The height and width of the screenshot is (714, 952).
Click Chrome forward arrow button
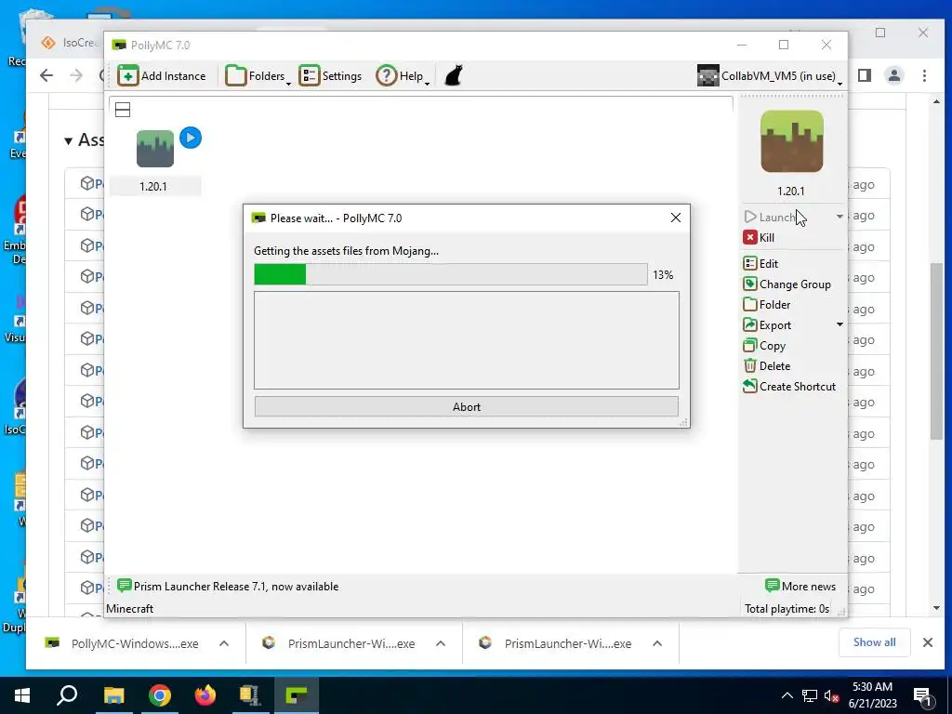click(x=76, y=75)
